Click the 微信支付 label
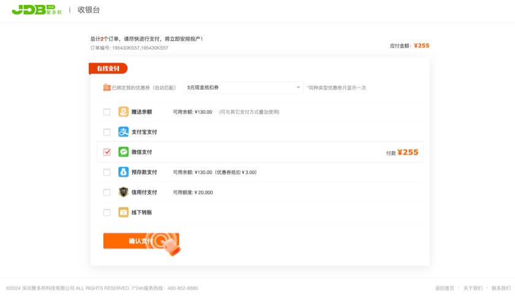The height and width of the screenshot is (298, 515). pyautogui.click(x=142, y=152)
